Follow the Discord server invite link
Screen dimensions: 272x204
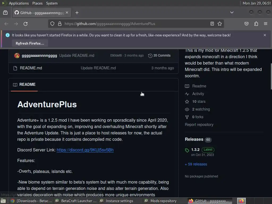click(x=85, y=150)
